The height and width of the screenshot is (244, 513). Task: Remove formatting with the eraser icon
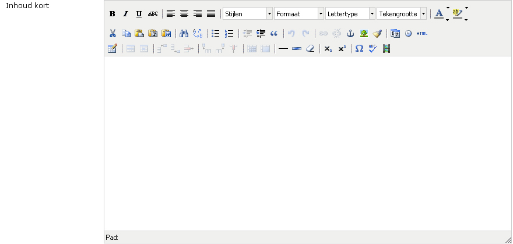pyautogui.click(x=310, y=49)
